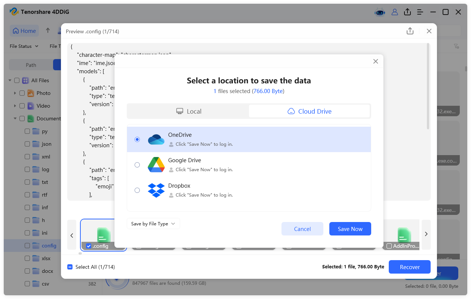Click the Save Now button
The height and width of the screenshot is (299, 471).
[x=350, y=229]
